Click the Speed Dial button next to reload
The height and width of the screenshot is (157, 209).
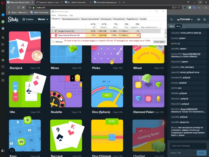click(x=23, y=8)
